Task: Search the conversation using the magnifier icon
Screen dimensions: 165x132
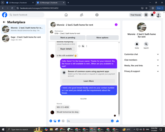Action: pyautogui.click(x=146, y=44)
